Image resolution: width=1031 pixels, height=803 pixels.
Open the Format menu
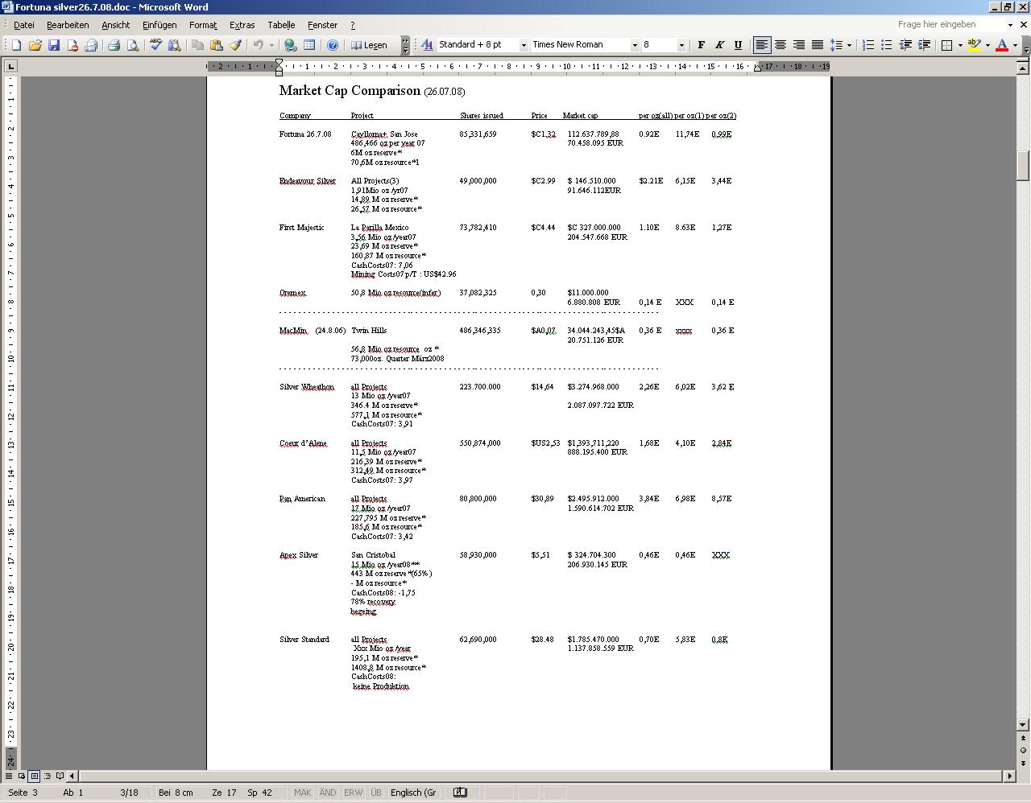point(203,25)
